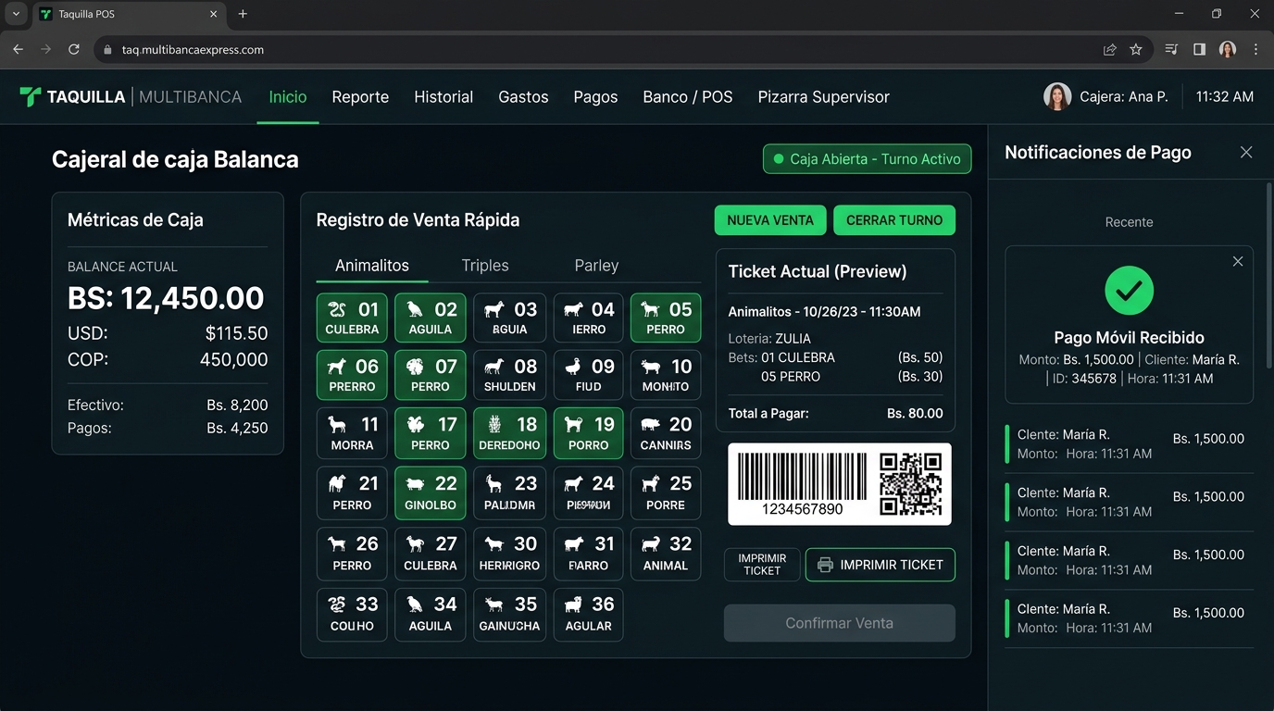
Task: Deselect animal tile 01 CULEBRA
Action: (352, 318)
